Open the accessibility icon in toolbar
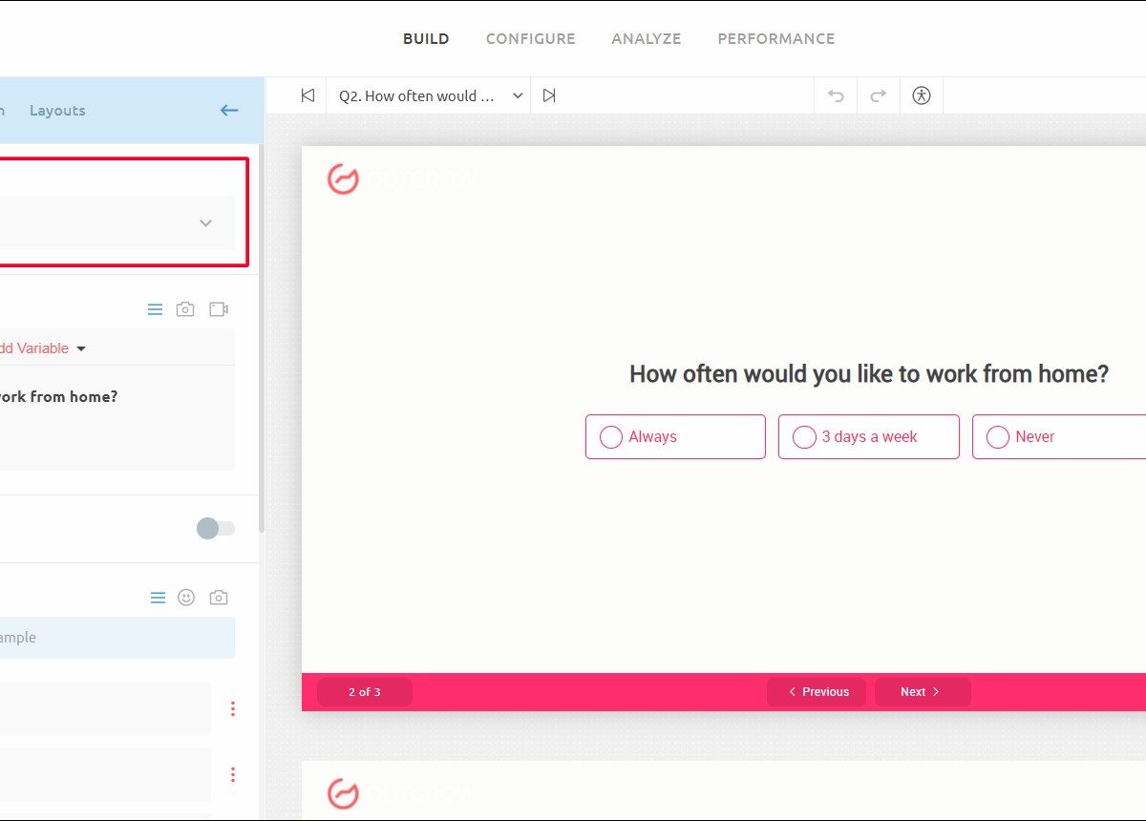Viewport: 1146px width, 821px height. [x=922, y=95]
